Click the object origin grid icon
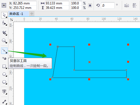This screenshot has width=140, height=105. tap(4, 5)
